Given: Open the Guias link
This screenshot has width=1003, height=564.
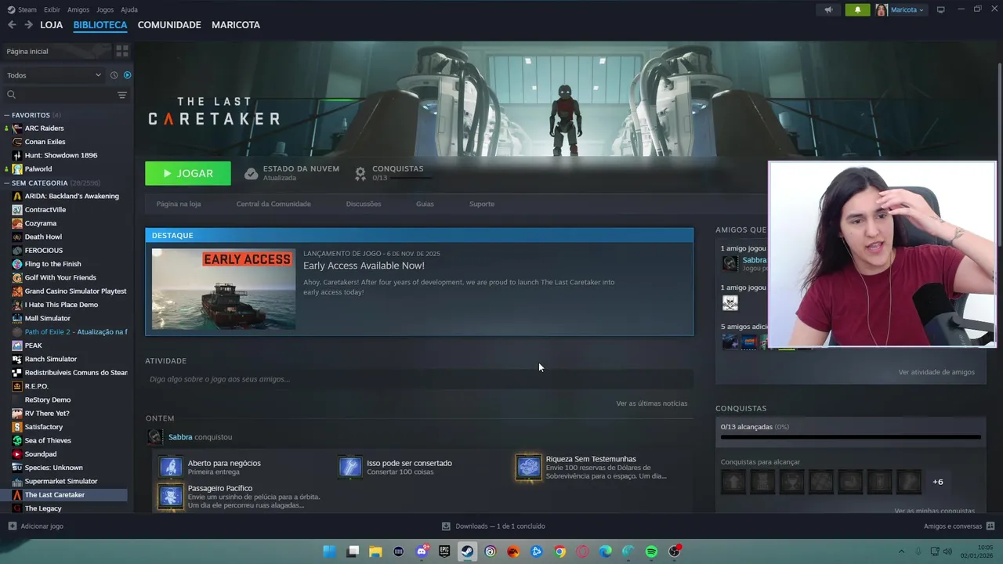Looking at the screenshot, I should pos(425,204).
